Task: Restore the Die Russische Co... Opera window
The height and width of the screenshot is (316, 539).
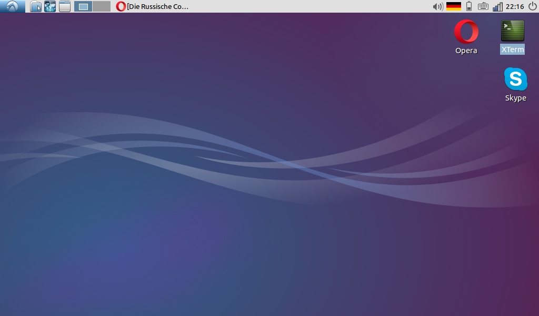Action: click(152, 6)
